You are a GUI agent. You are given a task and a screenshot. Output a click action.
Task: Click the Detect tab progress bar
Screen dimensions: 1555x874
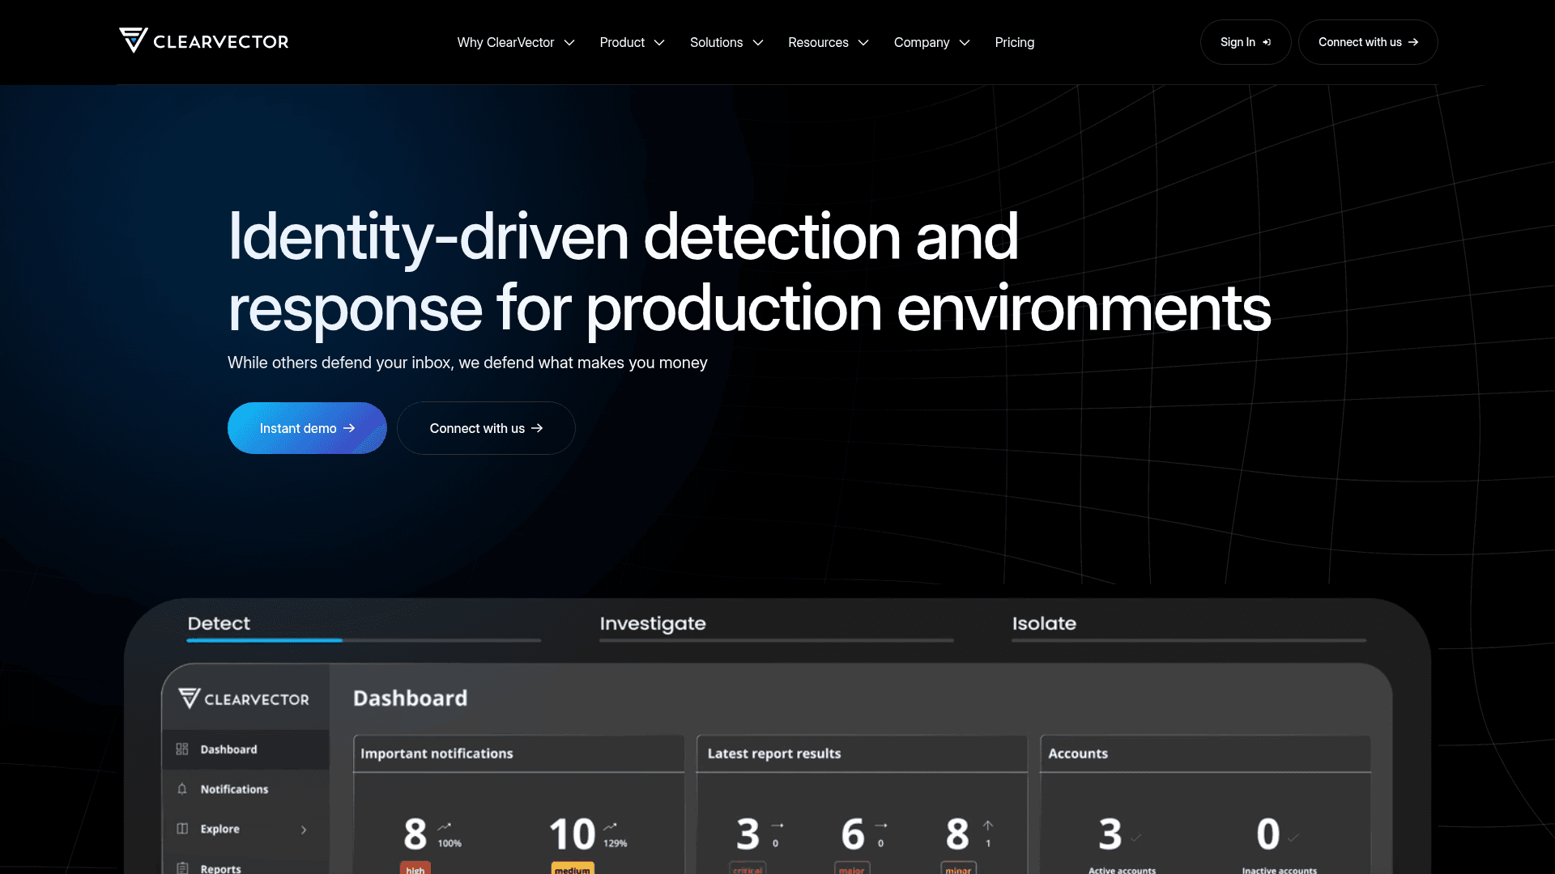(364, 640)
